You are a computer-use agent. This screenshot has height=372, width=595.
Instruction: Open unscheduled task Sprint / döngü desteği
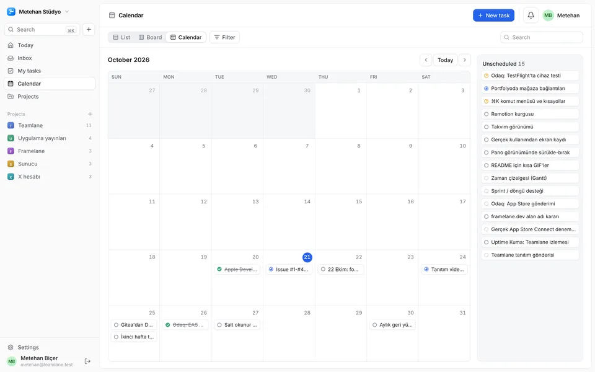click(530, 191)
